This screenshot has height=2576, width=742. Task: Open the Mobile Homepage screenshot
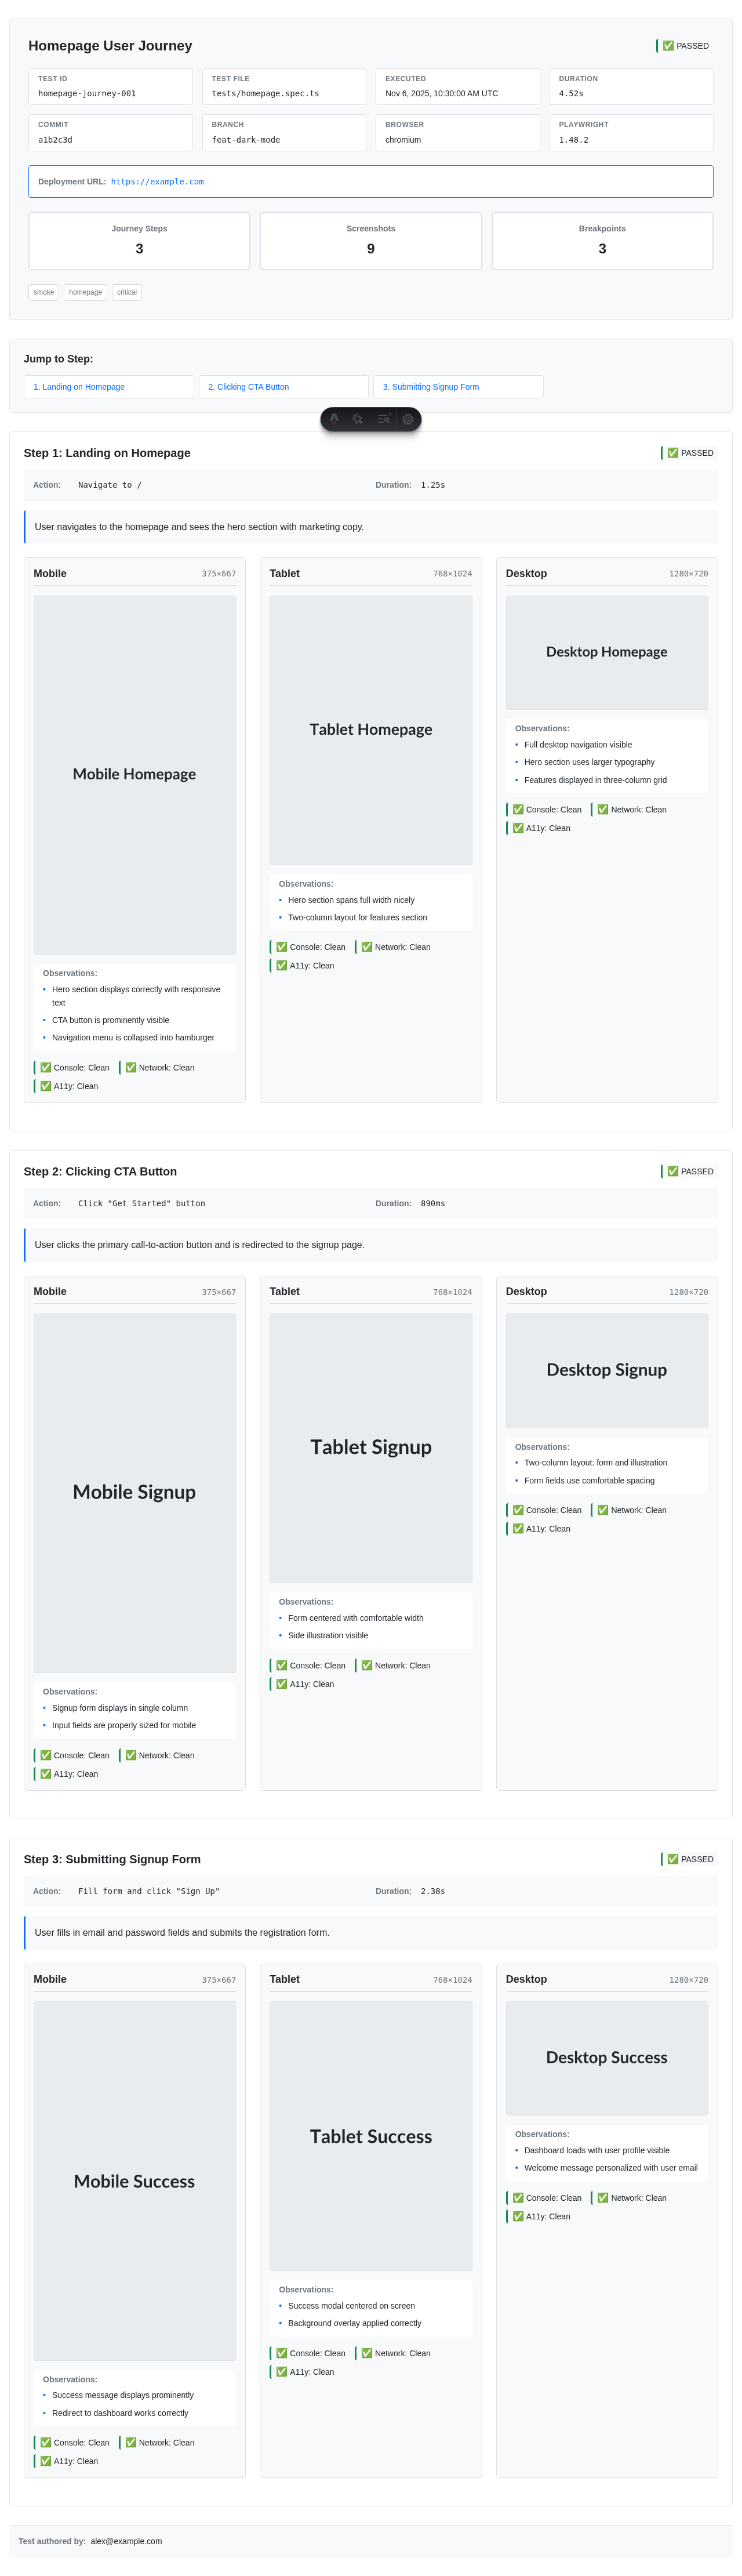pos(134,775)
